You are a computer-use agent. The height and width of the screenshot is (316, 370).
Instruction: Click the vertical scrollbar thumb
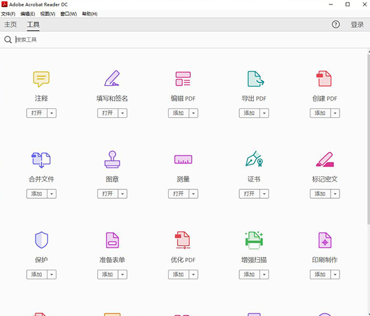[x=369, y=139]
